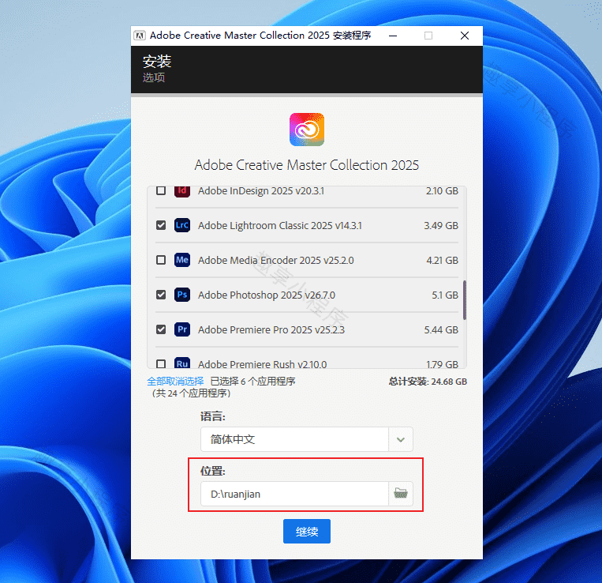Select Adobe Premiere Pro 2025 v25.2.3 text
Viewport: 602px width, 583px height.
click(271, 329)
